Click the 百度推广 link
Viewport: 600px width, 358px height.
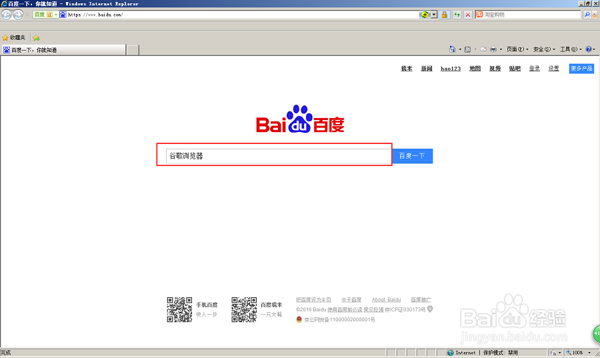click(421, 299)
